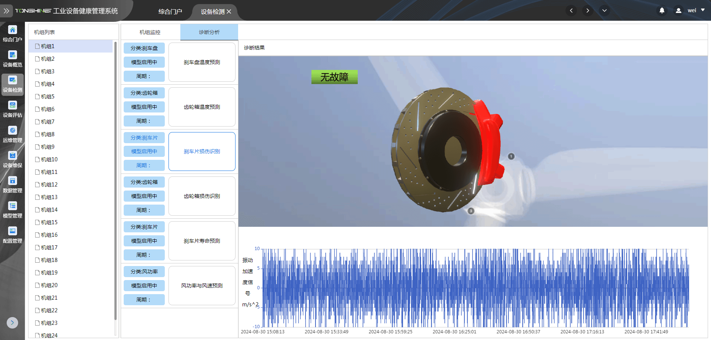Image resolution: width=711 pixels, height=340 pixels.
Task: Select the 齿轮箱温度预测 model card
Action: coord(202,107)
